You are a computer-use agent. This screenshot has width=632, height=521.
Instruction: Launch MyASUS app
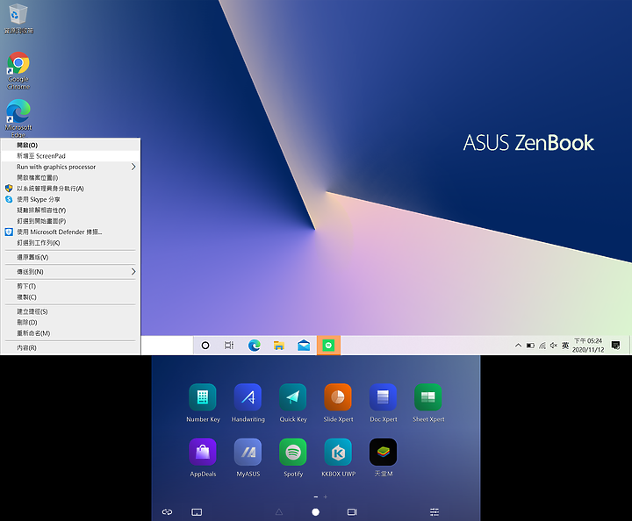248,452
